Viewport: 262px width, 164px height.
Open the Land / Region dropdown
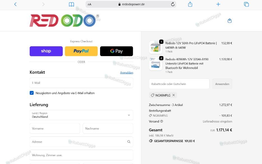[81, 115]
